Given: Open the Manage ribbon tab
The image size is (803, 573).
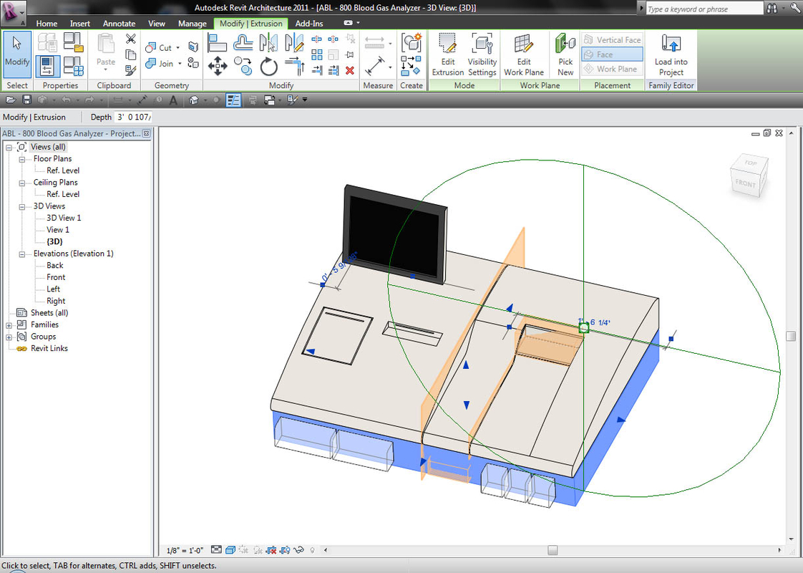Looking at the screenshot, I should 192,23.
